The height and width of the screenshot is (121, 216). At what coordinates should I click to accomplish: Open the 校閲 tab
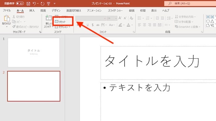[x=143, y=10]
